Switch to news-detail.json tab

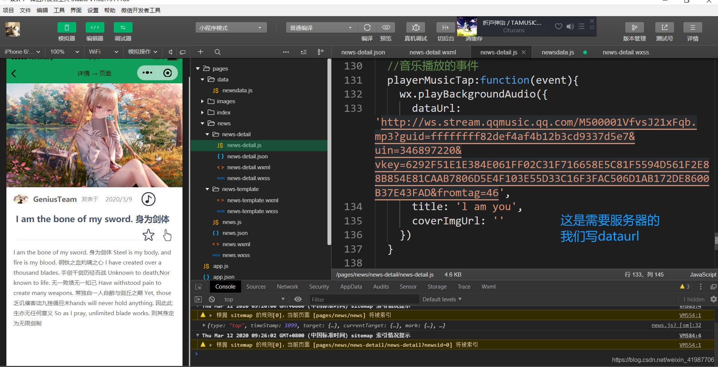(363, 52)
